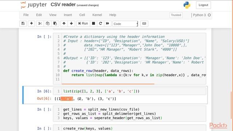
Task: Click the unsaved changes status text
Action: (88, 5)
